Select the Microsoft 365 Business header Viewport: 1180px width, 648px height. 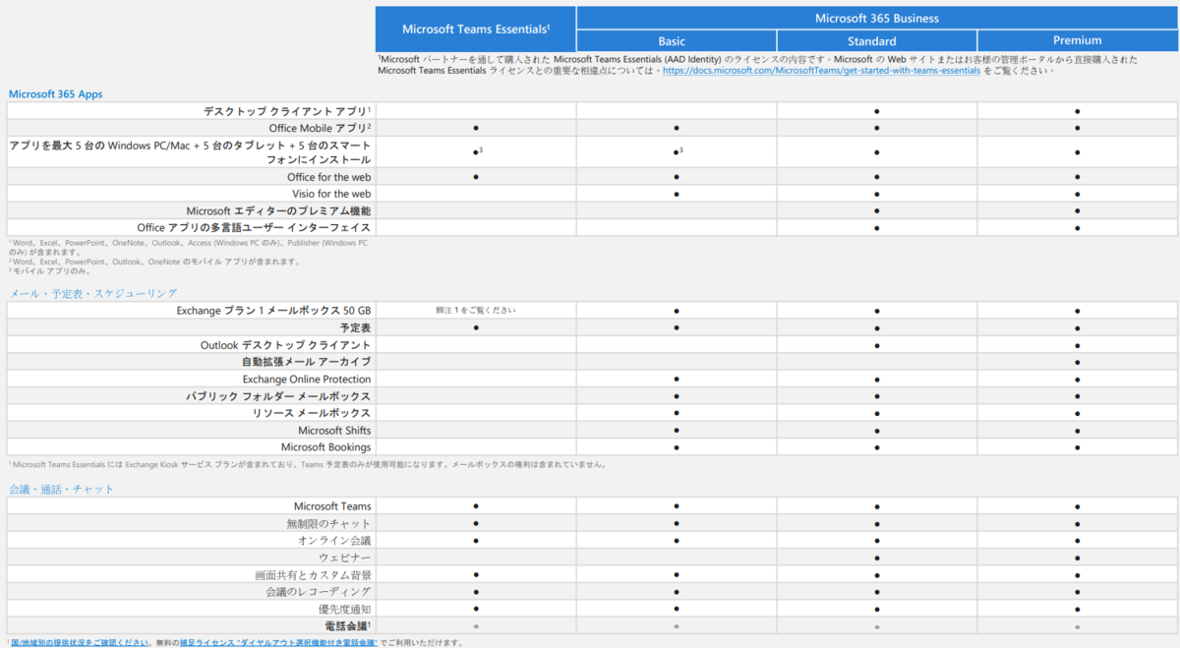click(877, 18)
